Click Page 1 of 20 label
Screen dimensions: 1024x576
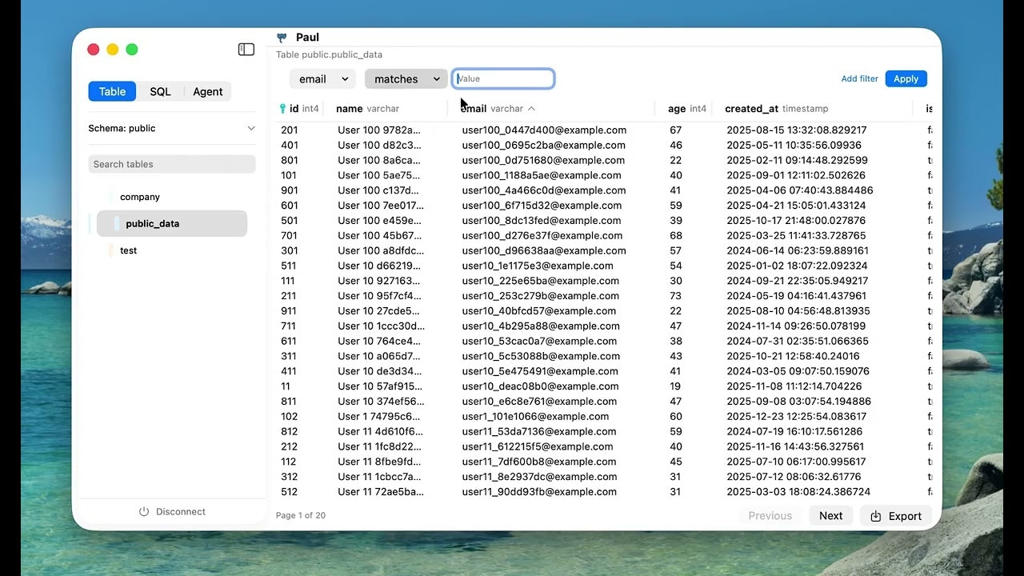pos(301,516)
